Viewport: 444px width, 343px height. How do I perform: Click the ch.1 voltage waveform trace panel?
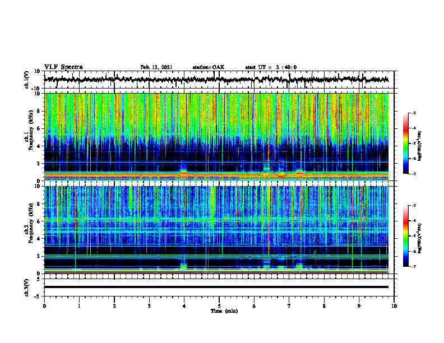coord(219,80)
